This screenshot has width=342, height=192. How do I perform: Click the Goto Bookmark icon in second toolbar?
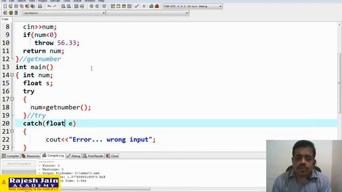pyautogui.click(x=16, y=13)
